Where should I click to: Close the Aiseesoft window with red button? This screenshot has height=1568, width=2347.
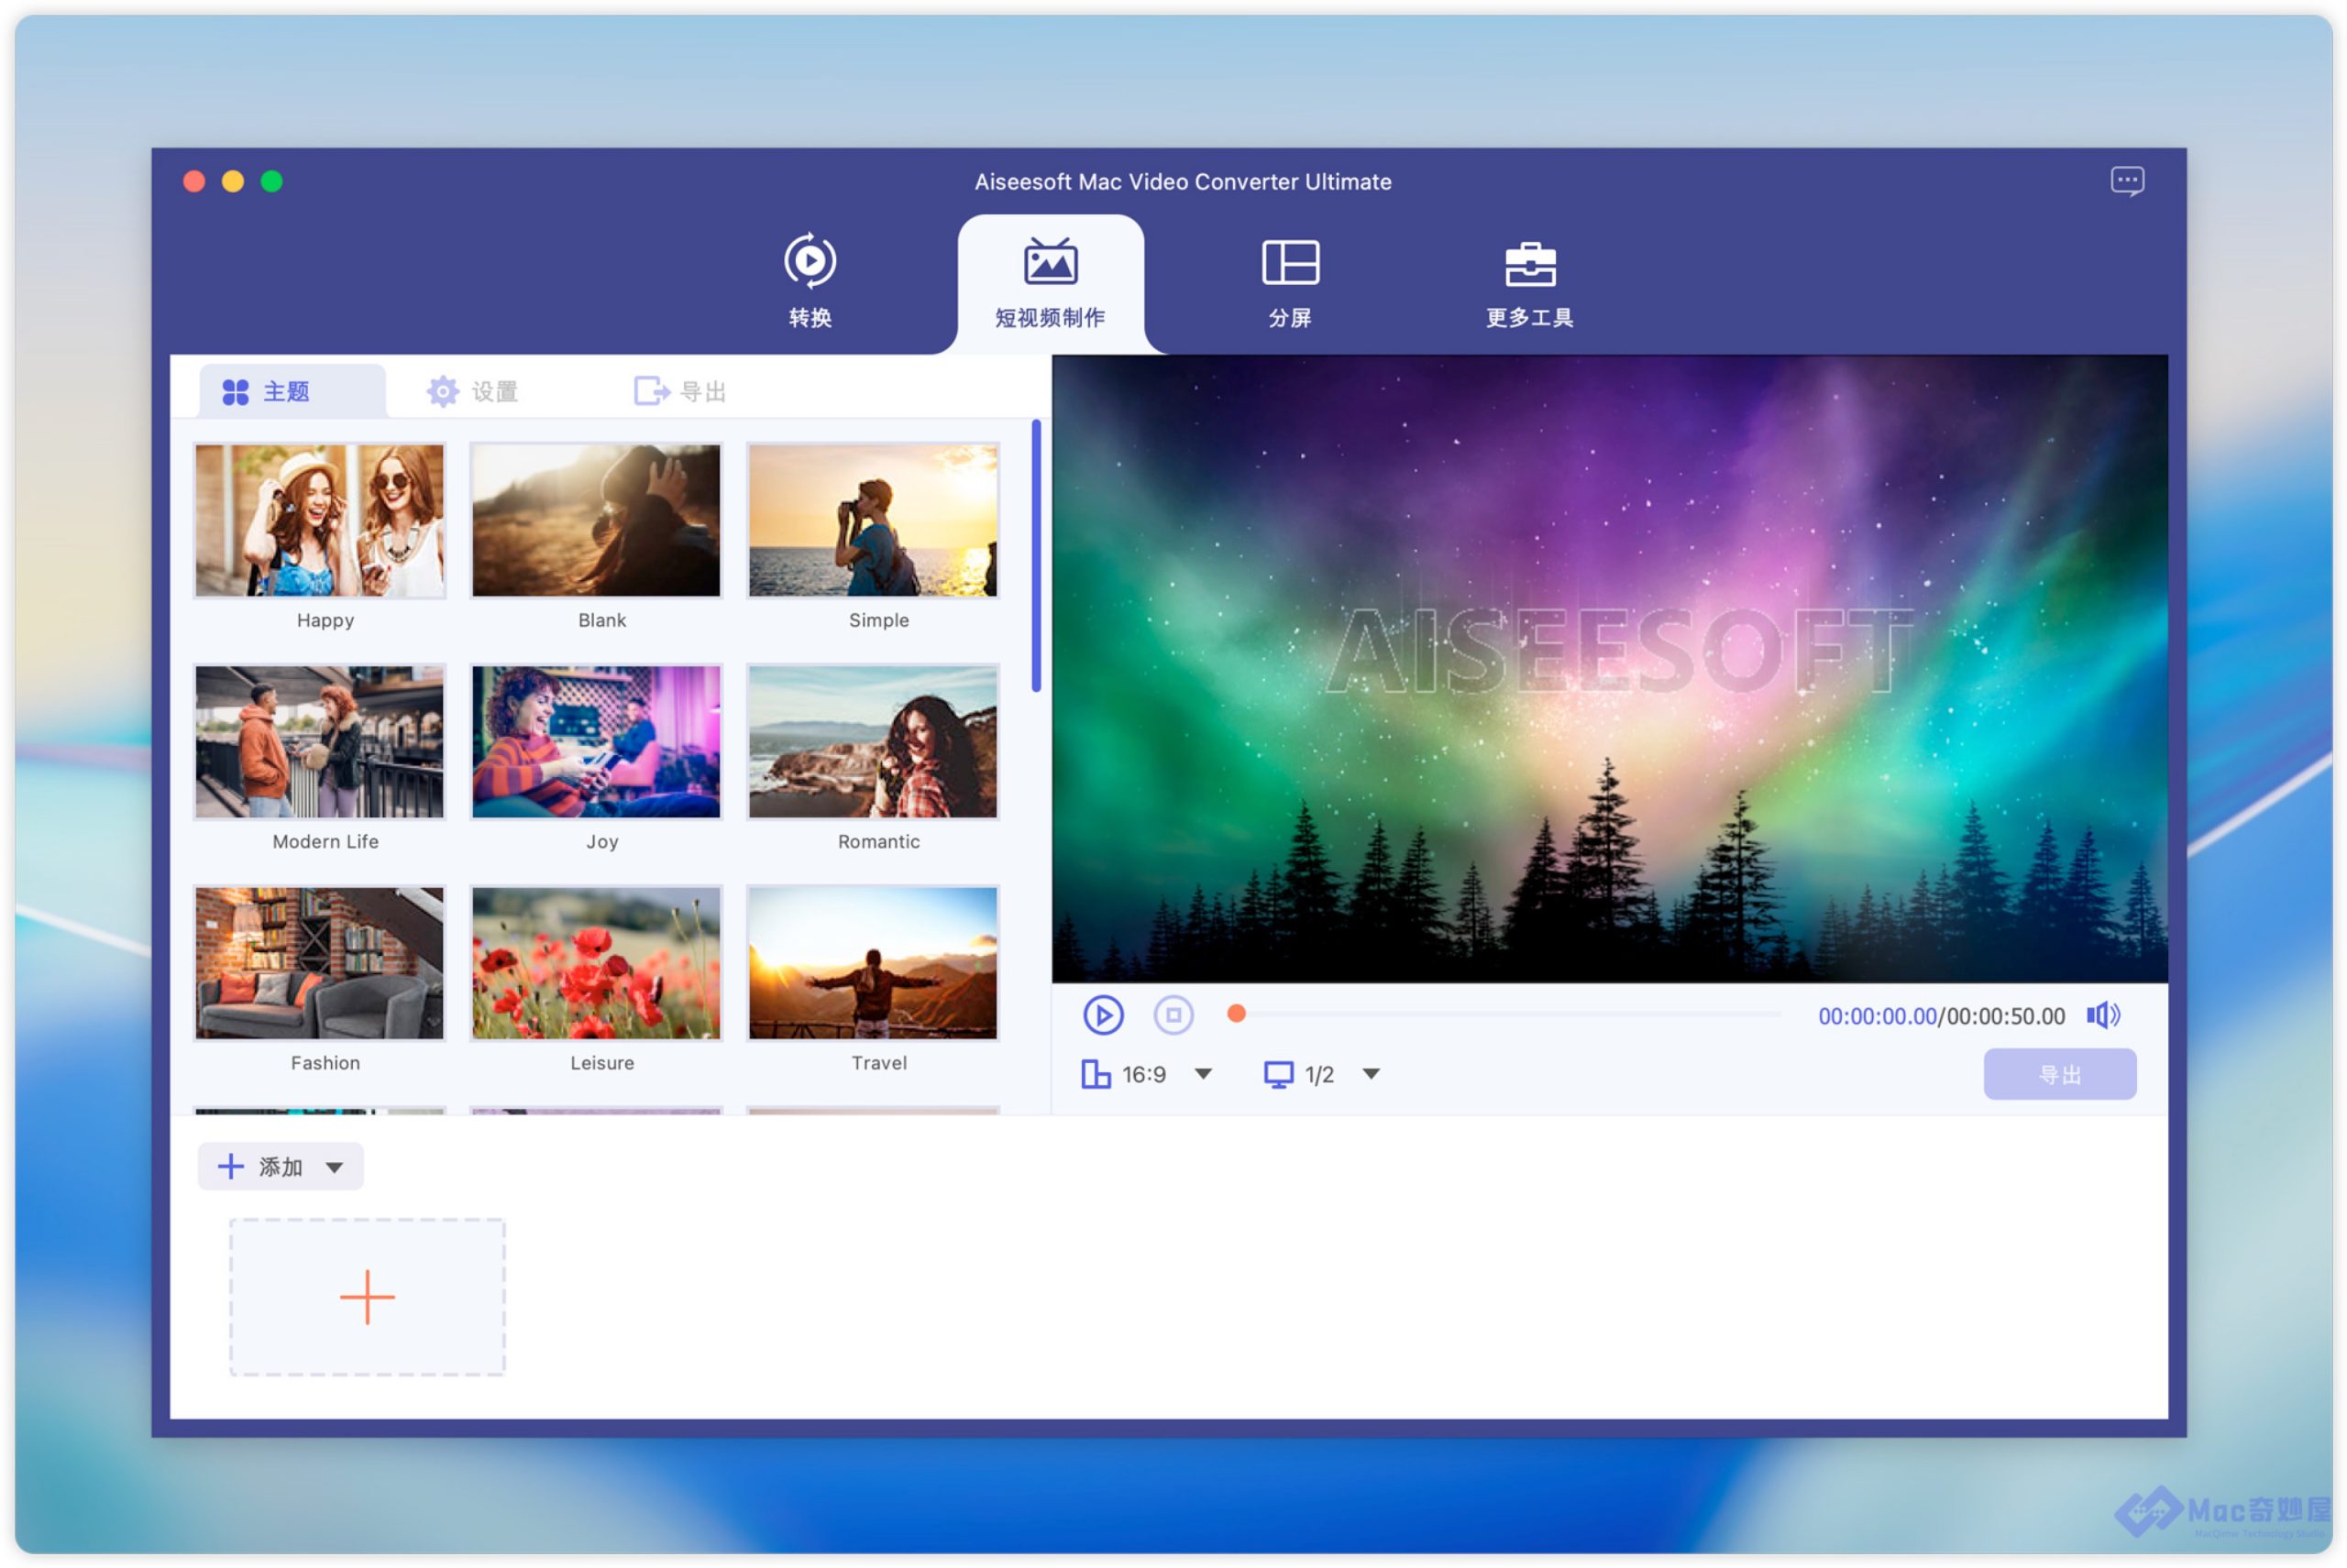(194, 181)
